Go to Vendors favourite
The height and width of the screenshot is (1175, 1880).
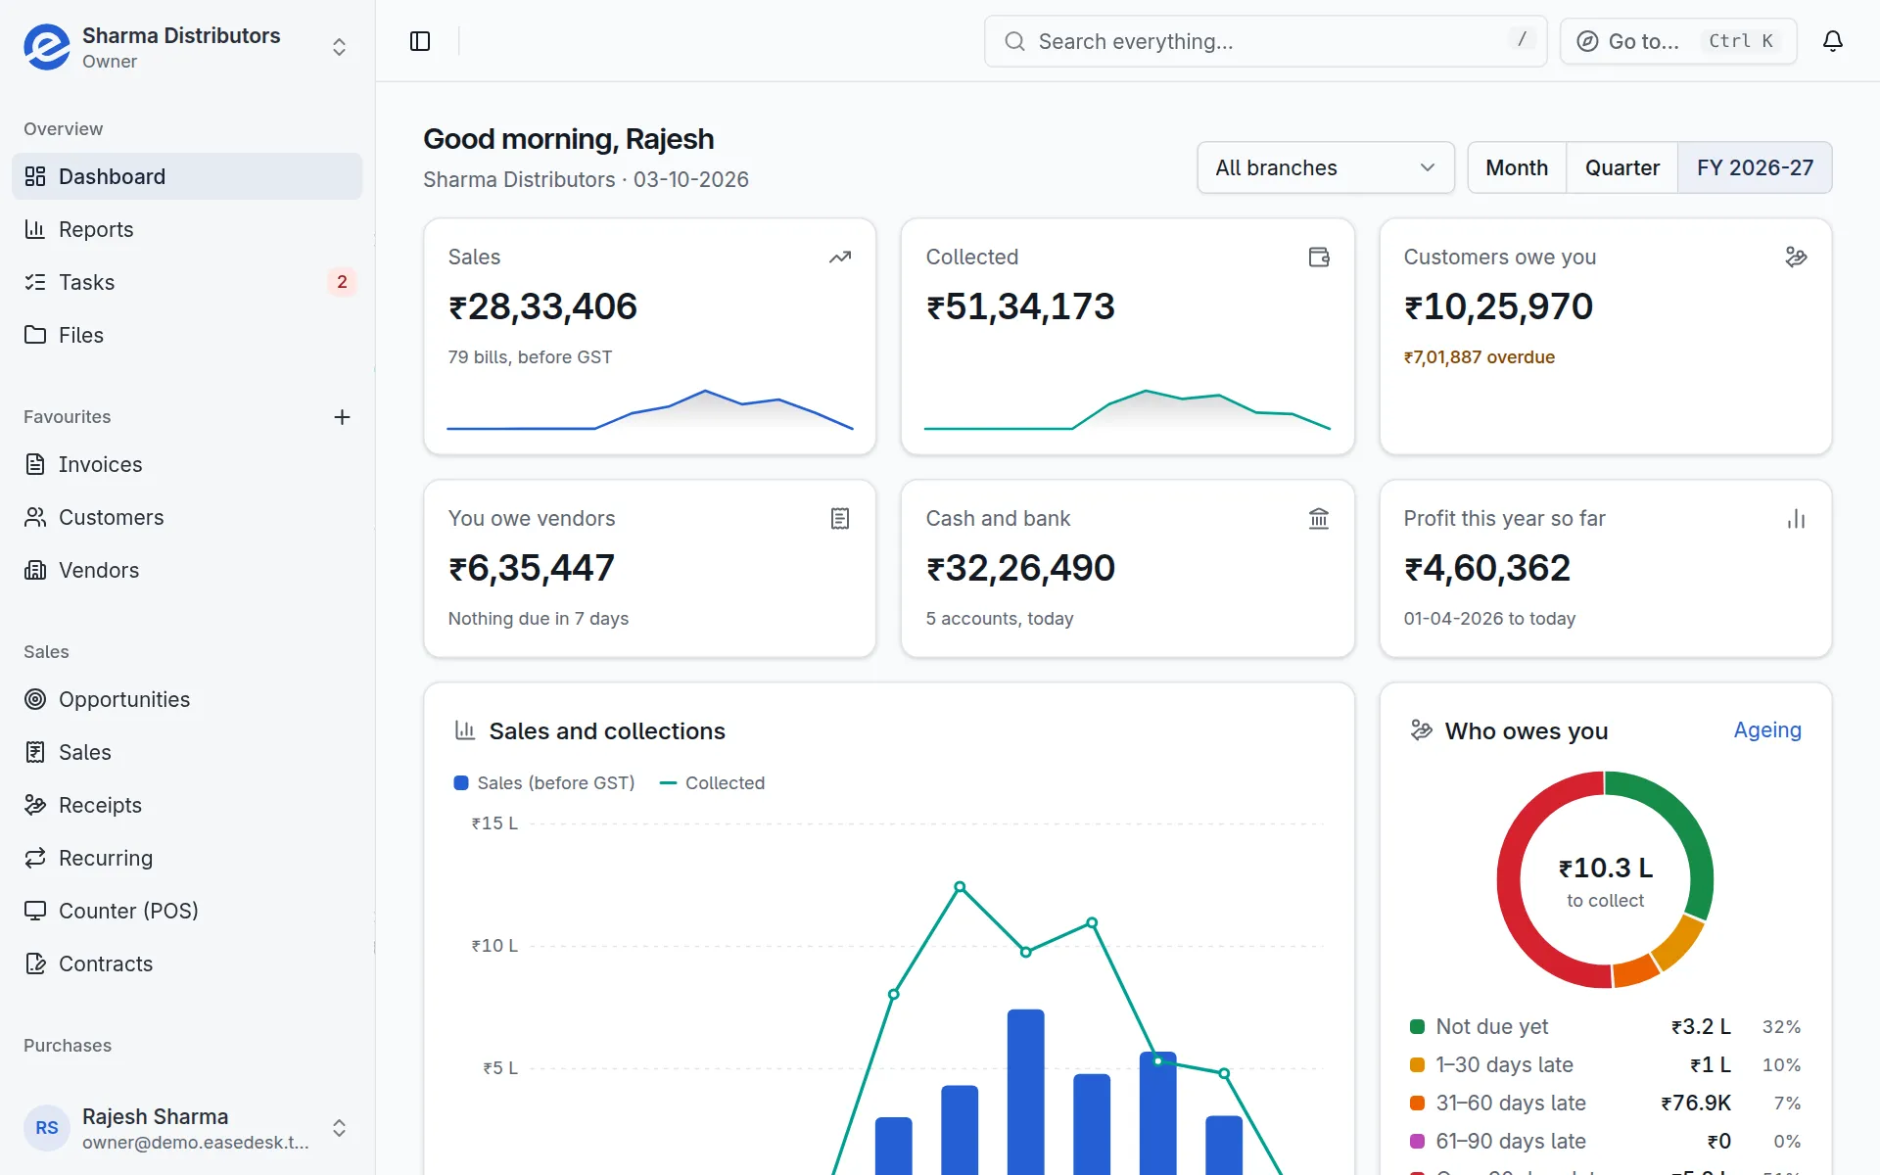[187, 570]
